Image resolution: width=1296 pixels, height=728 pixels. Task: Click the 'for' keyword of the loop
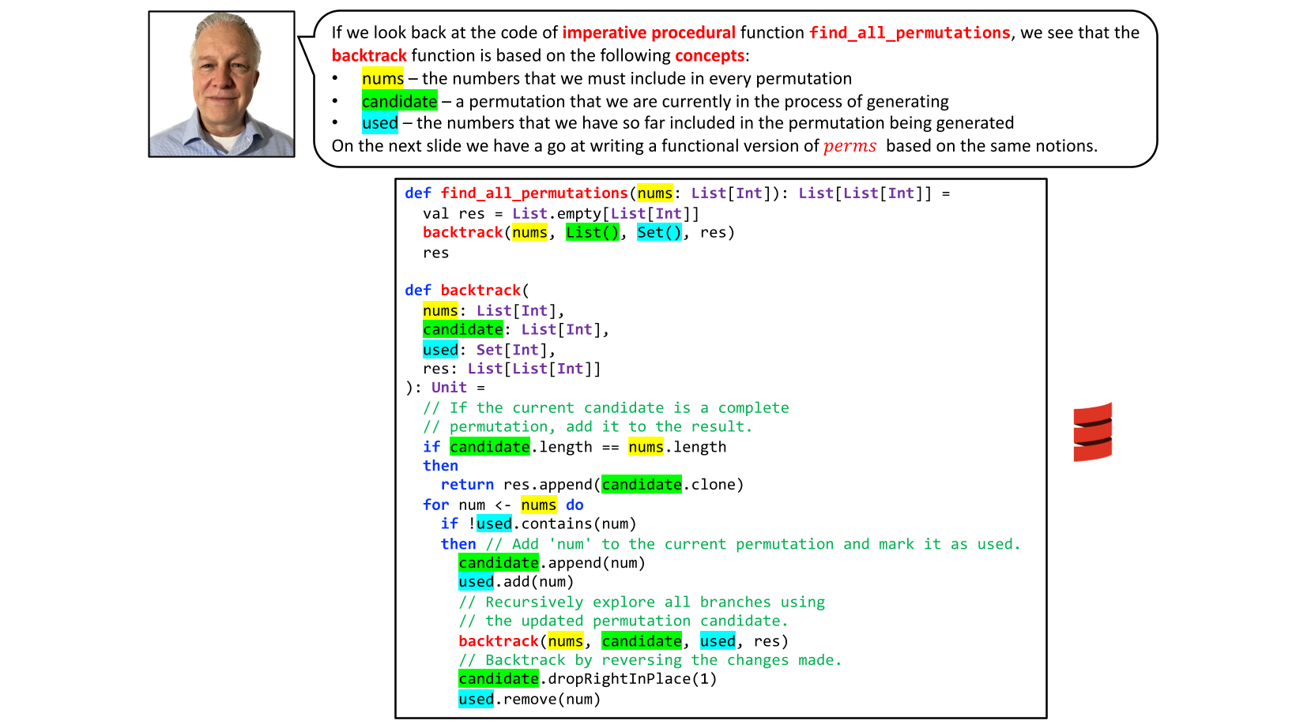point(435,505)
